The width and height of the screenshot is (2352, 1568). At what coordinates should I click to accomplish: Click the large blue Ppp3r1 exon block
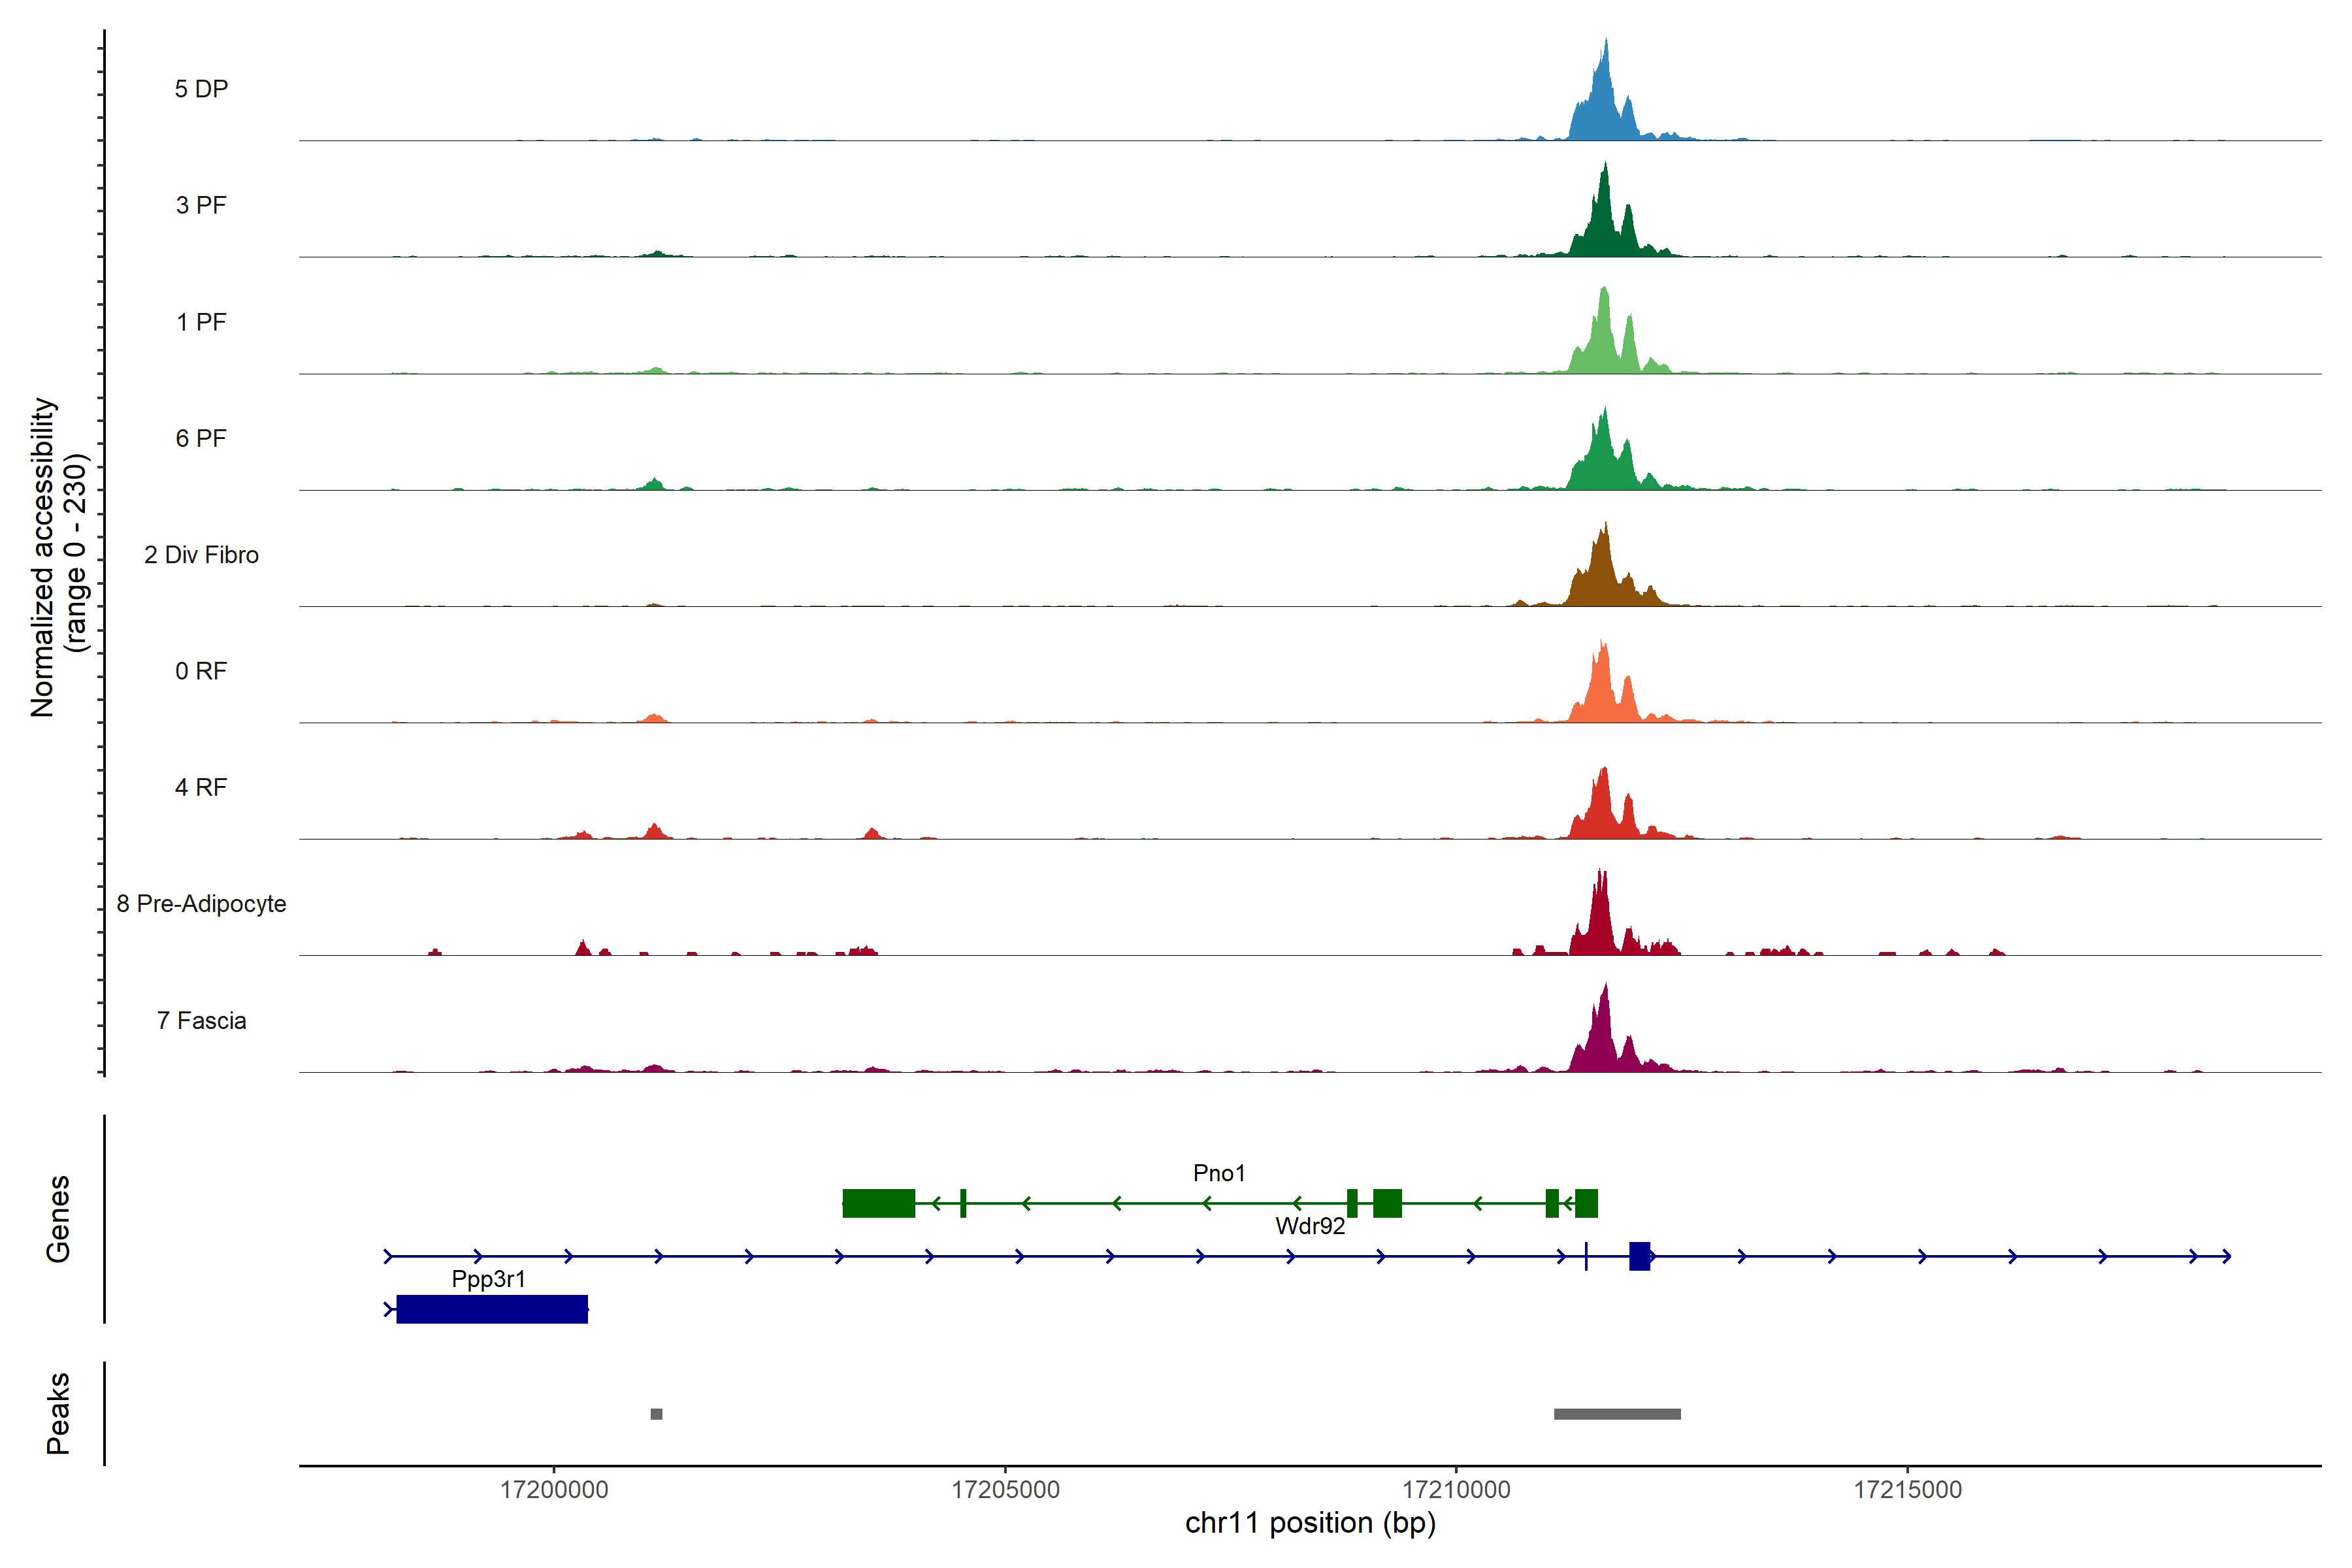pyautogui.click(x=492, y=1309)
